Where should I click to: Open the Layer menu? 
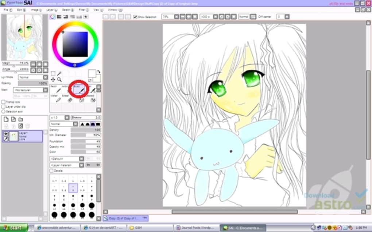(52, 10)
